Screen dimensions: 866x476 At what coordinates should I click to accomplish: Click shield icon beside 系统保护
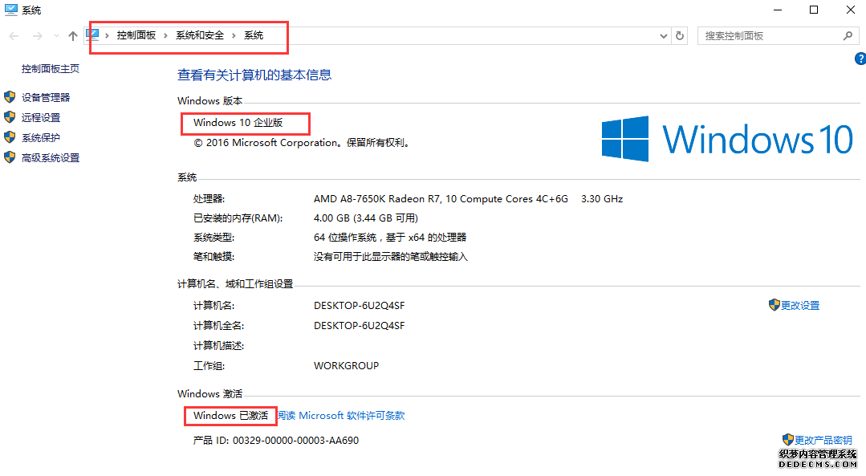[x=10, y=137]
